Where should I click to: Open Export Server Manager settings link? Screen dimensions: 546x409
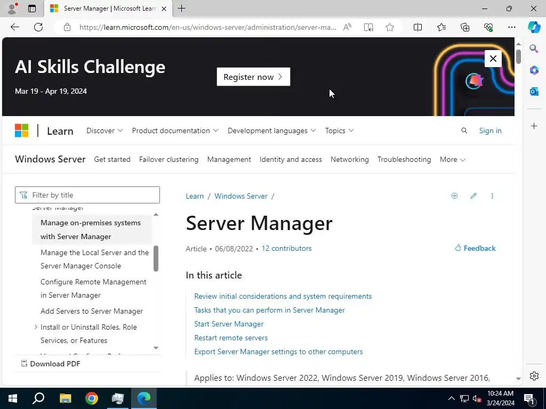[278, 351]
